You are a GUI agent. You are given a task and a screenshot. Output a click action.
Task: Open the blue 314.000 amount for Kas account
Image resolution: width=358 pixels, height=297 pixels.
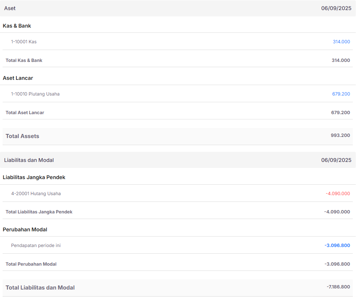[x=341, y=42]
